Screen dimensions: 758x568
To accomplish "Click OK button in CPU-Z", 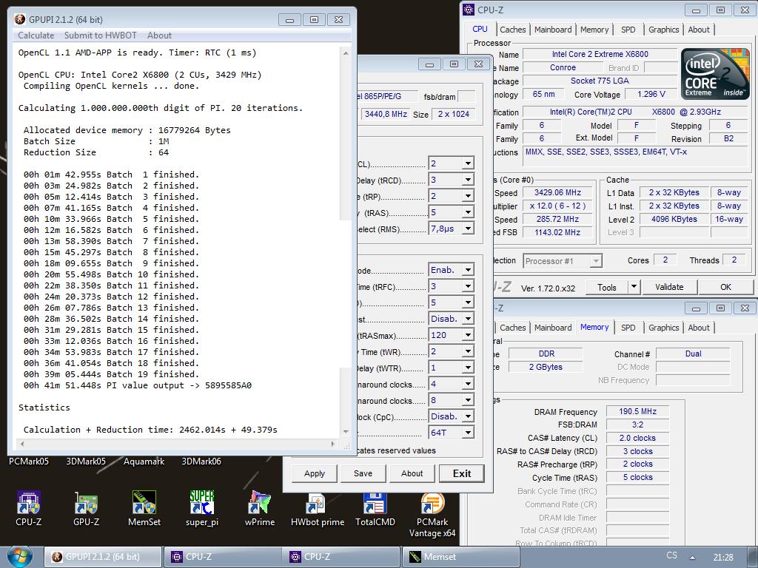I will pos(725,287).
